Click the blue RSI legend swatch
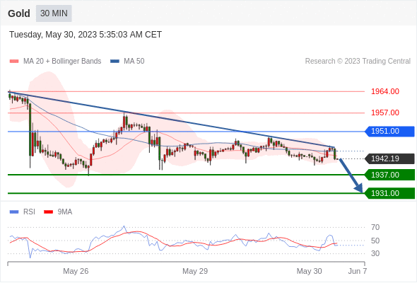 [14, 212]
